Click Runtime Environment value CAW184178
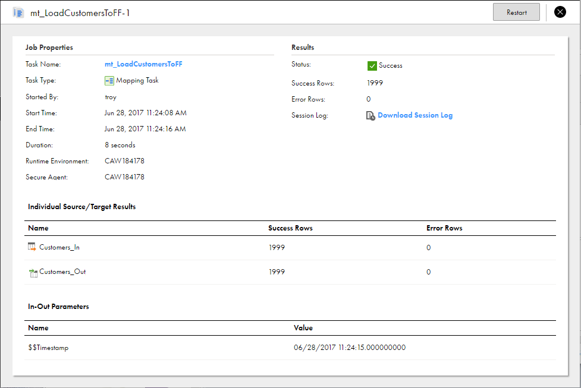 click(x=124, y=160)
